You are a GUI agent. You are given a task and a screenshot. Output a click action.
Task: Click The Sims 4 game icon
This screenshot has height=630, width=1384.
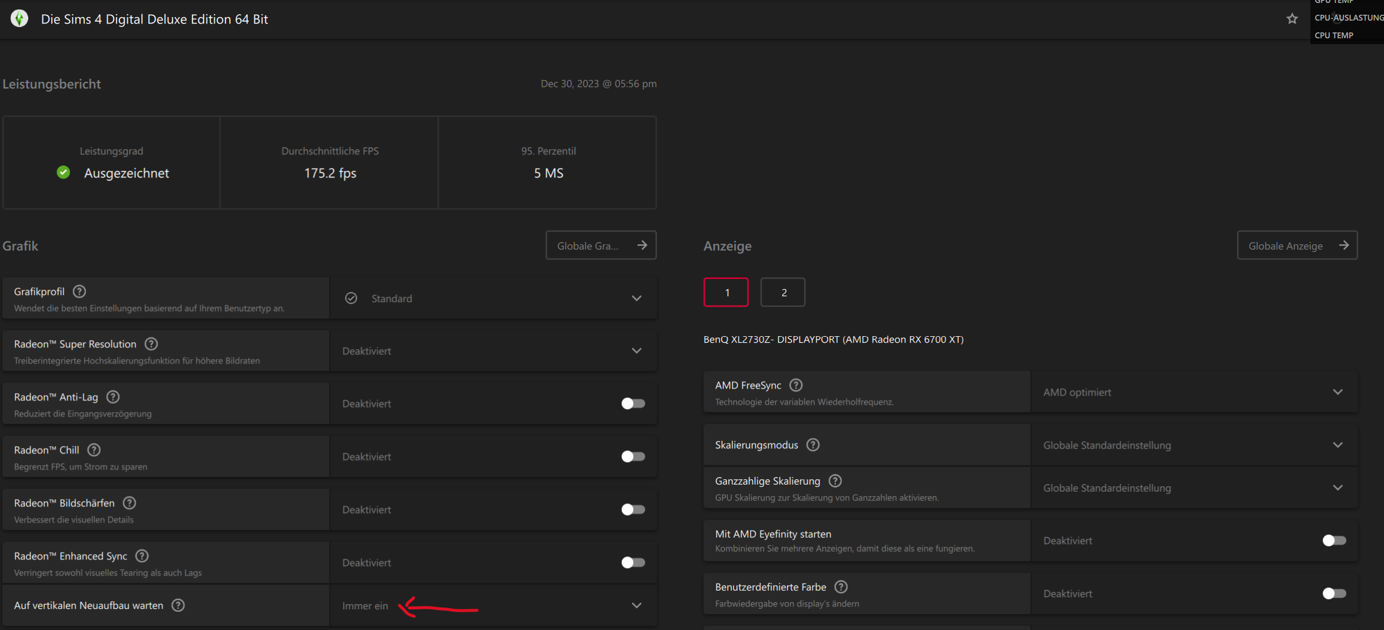[19, 19]
